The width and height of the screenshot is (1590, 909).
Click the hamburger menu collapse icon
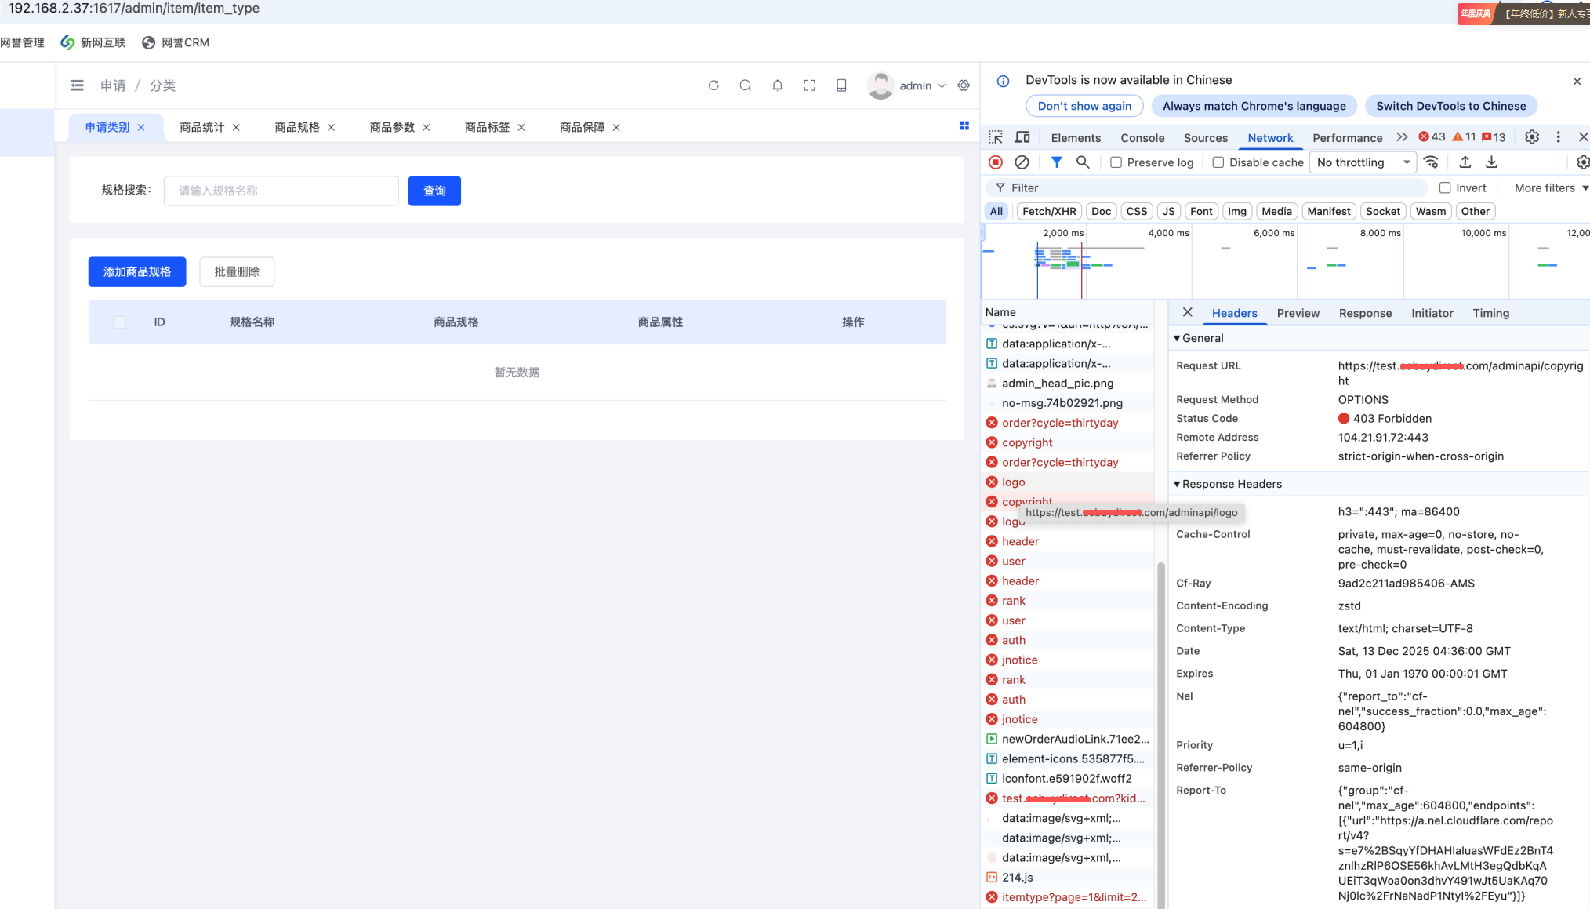click(x=77, y=85)
